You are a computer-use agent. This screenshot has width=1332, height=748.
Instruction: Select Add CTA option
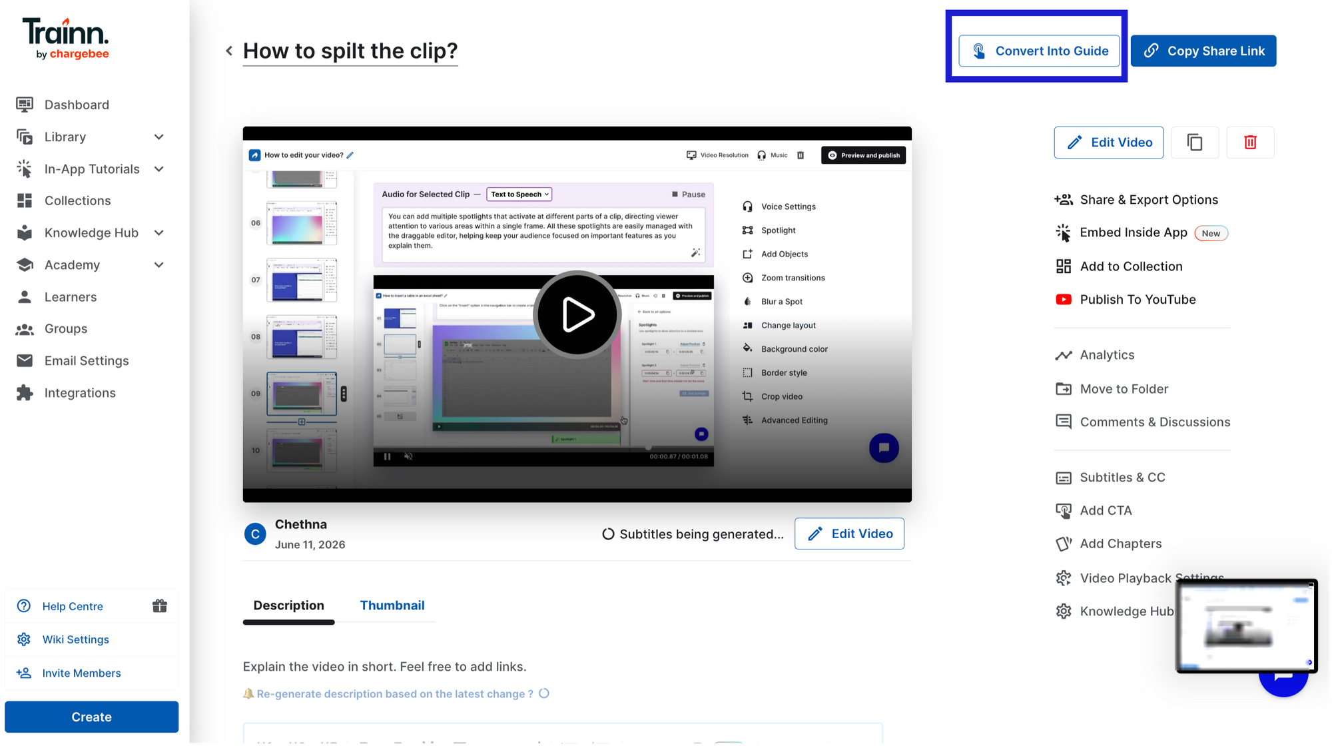click(1094, 511)
